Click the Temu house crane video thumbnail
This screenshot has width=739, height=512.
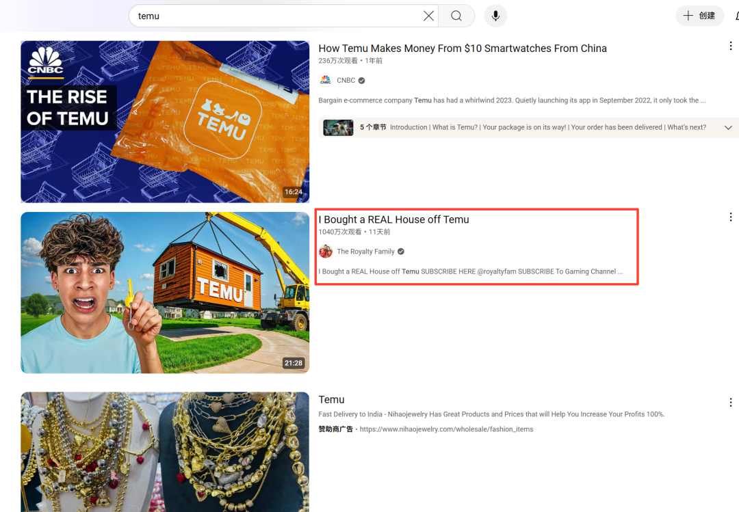click(x=164, y=293)
